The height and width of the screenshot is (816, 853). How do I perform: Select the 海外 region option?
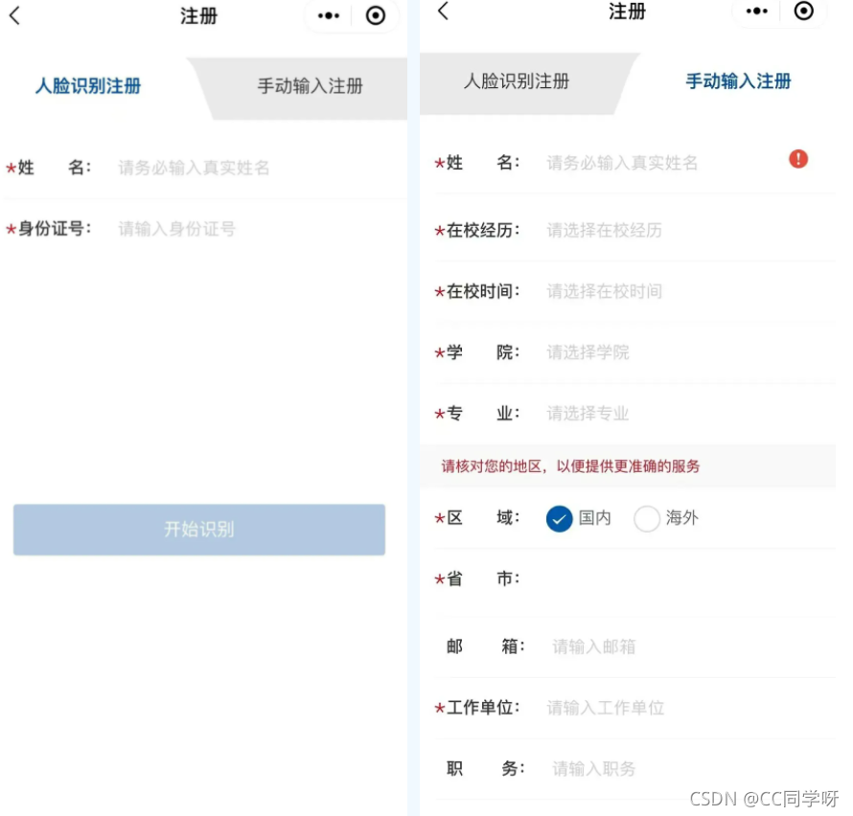[x=666, y=518]
